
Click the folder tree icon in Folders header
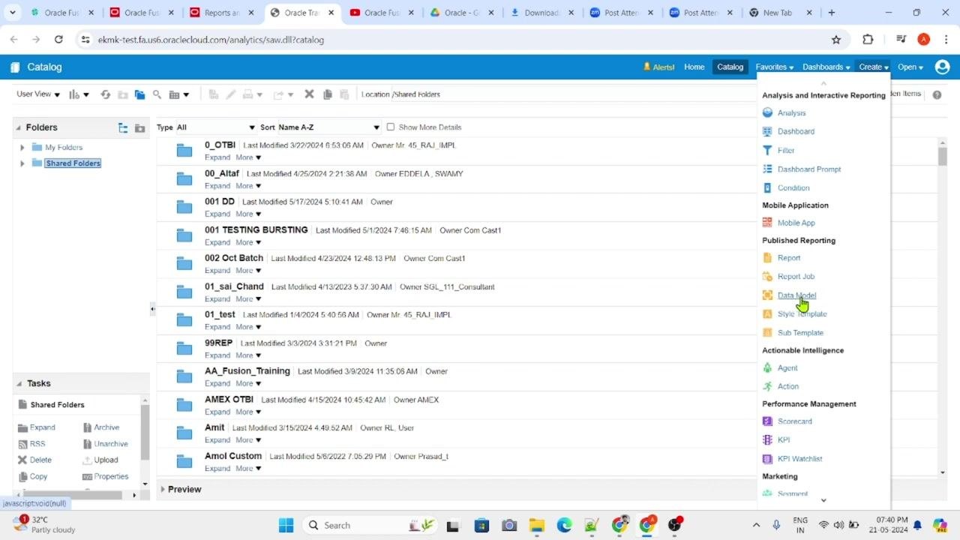coord(123,128)
